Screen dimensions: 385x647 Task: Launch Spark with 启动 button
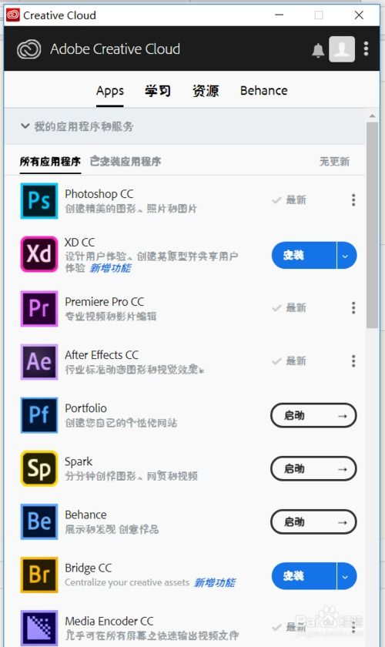[x=313, y=469]
